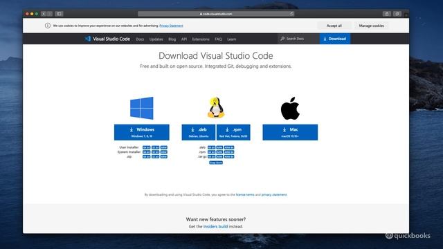
Task: Click the 'Want new features sooner?' text
Action: click(216, 219)
